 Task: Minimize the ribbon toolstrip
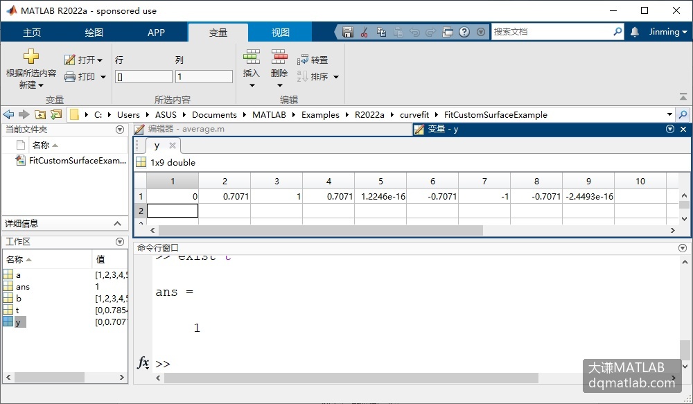[683, 96]
